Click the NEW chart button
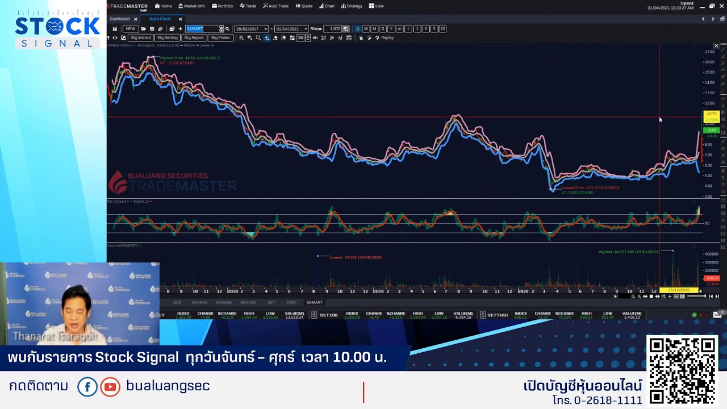This screenshot has width=727, height=409. coord(131,28)
